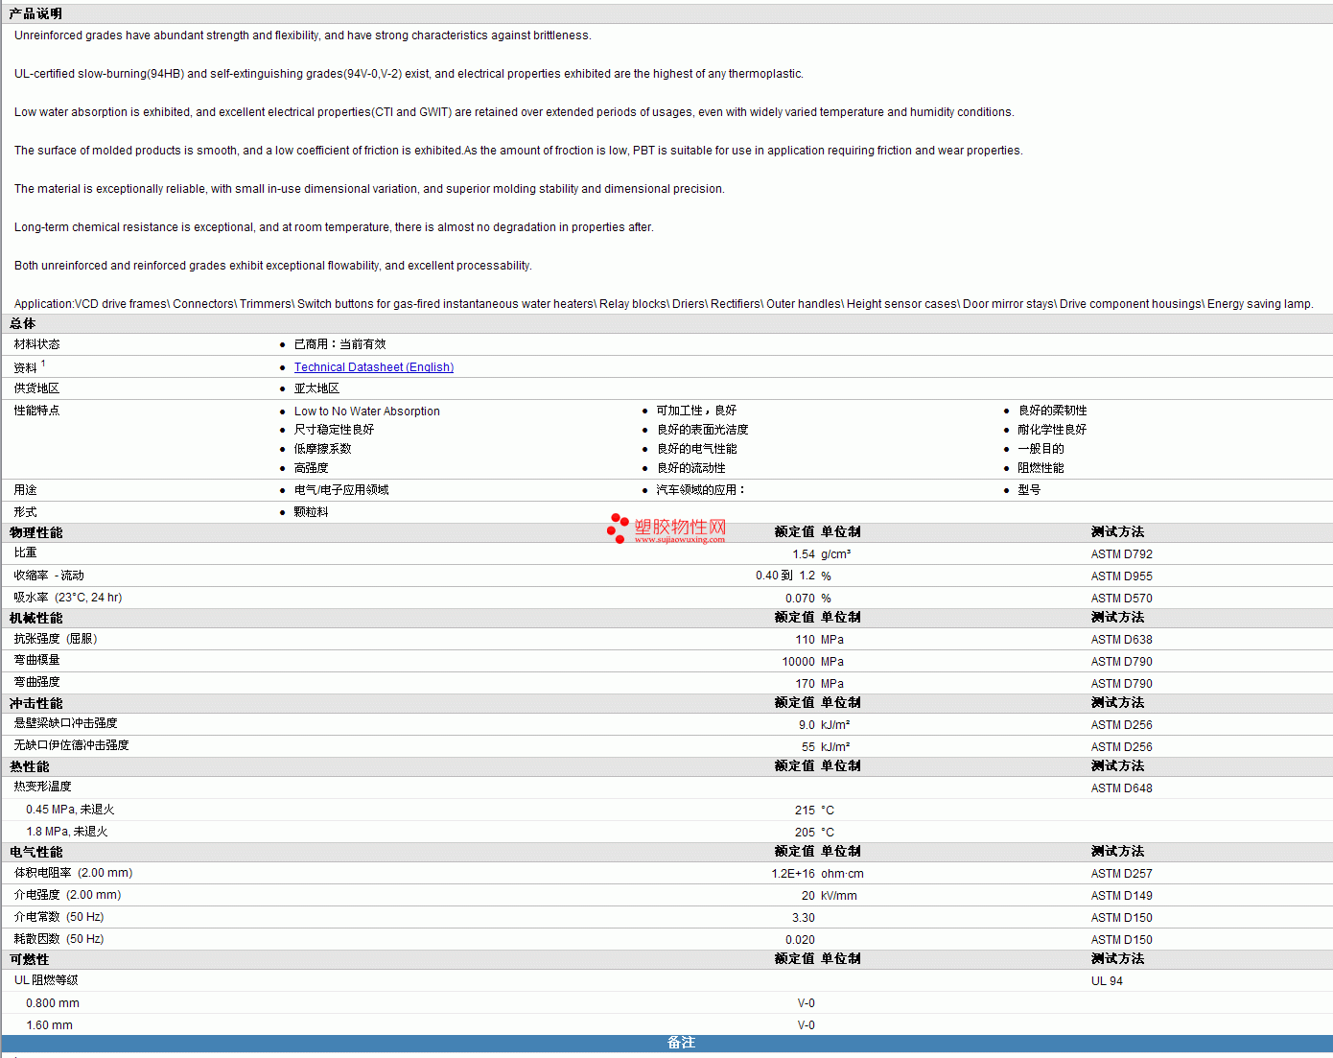Click the 阻燃性能 feature item
This screenshot has height=1058, width=1333.
coord(1041,468)
